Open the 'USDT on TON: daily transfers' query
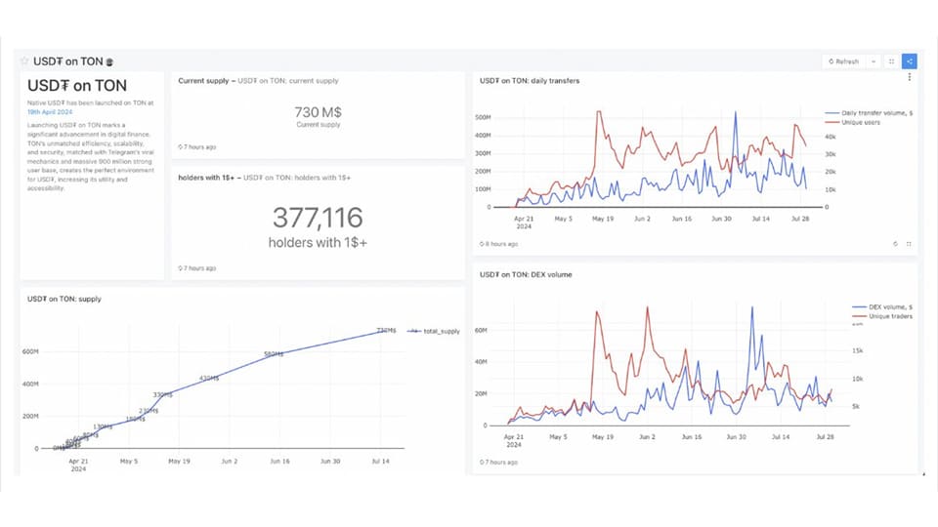 pos(530,81)
